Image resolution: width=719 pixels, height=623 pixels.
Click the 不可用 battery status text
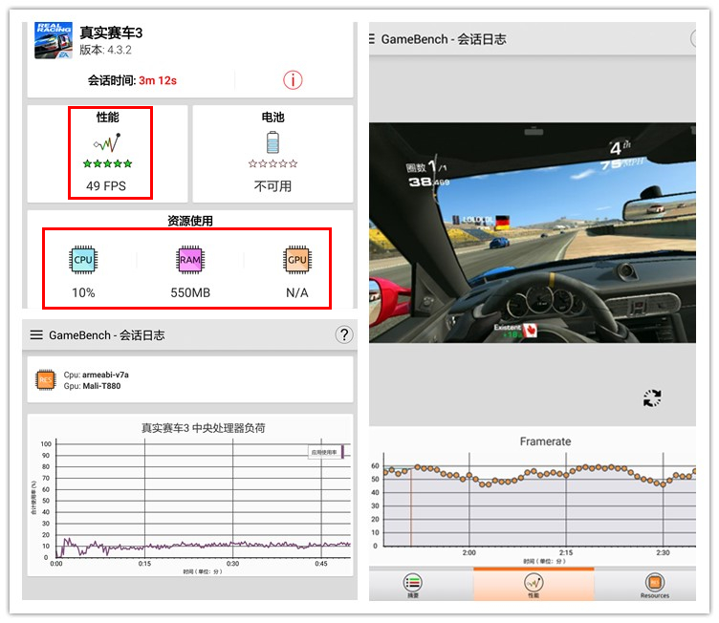tap(272, 186)
